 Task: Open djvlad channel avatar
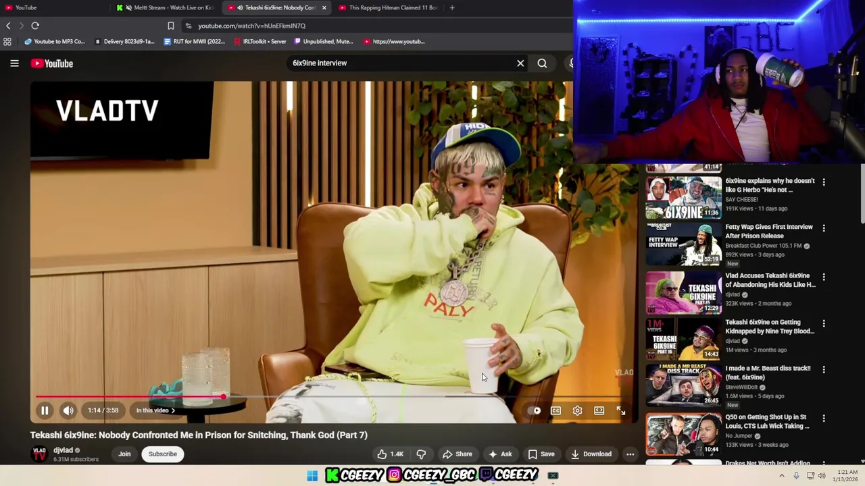tap(39, 454)
